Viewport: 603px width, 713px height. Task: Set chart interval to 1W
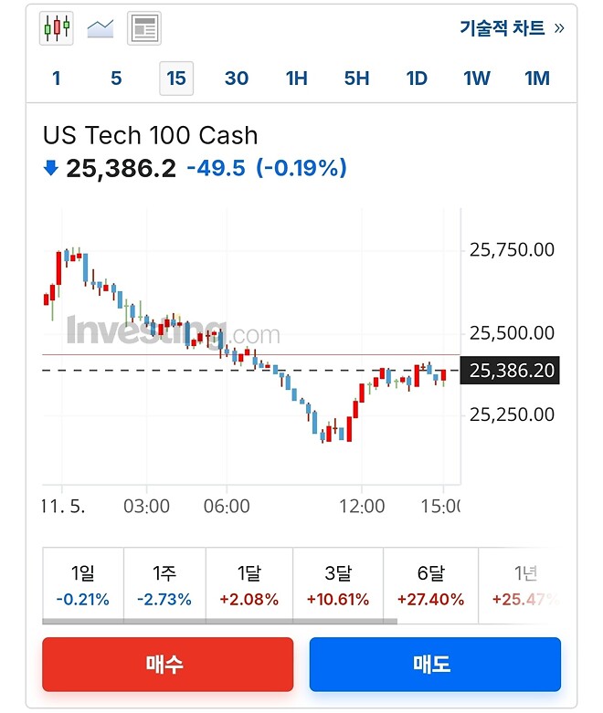coord(477,79)
